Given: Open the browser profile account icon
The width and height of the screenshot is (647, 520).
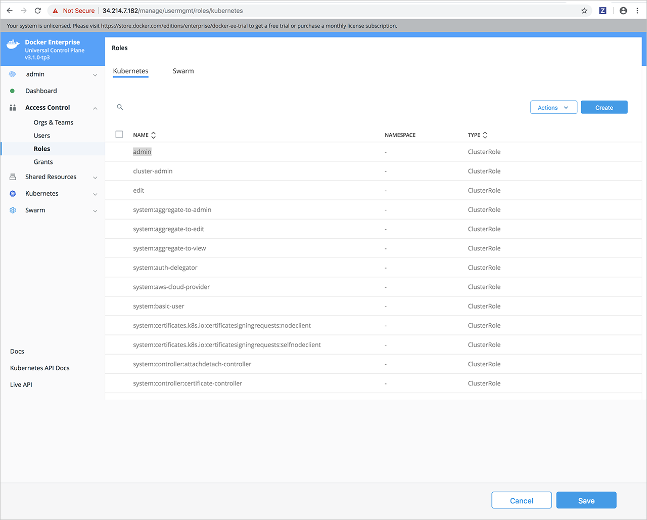Looking at the screenshot, I should 623,11.
